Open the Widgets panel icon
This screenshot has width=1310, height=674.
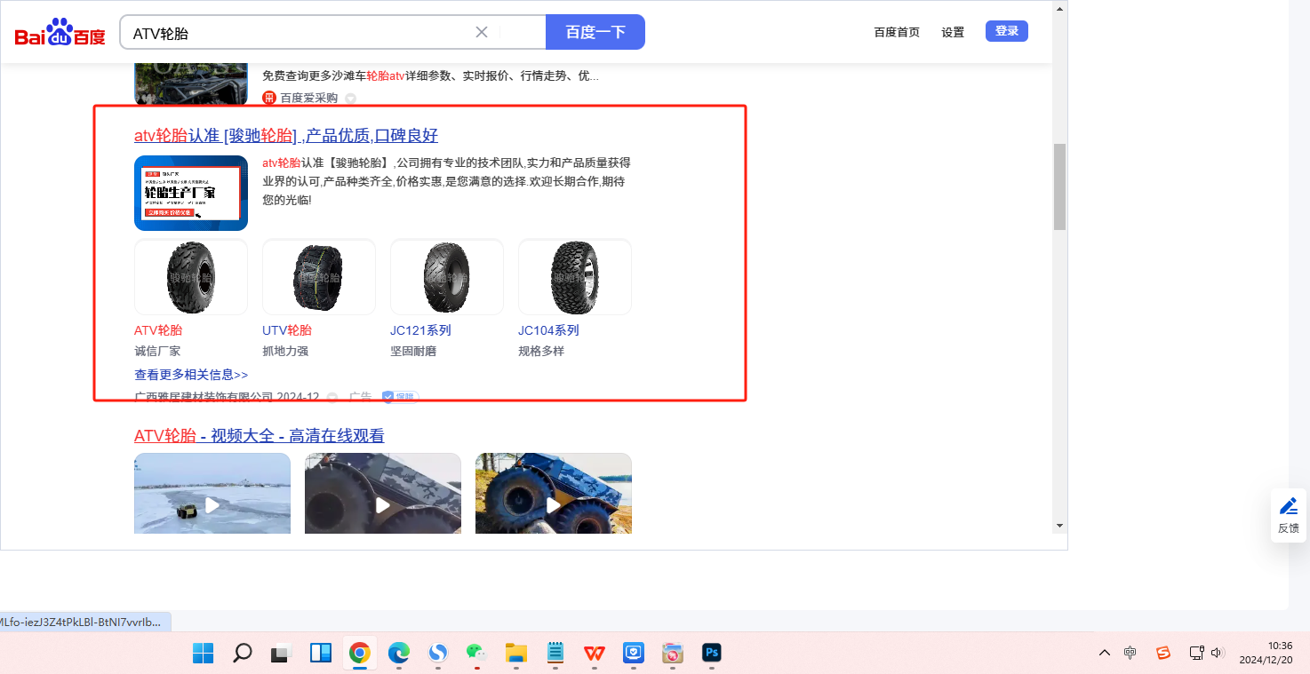[x=321, y=654]
